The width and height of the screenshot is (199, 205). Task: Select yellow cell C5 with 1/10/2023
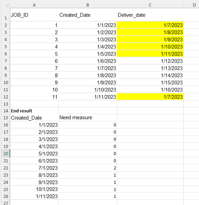150,46
